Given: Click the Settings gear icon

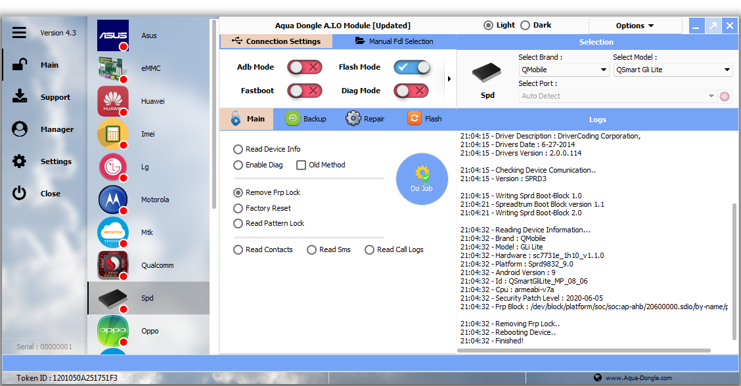Looking at the screenshot, I should pyautogui.click(x=19, y=161).
